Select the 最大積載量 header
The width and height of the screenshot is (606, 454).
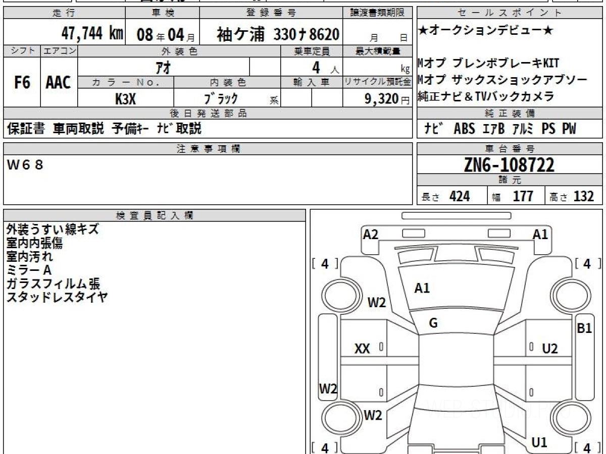[378, 51]
